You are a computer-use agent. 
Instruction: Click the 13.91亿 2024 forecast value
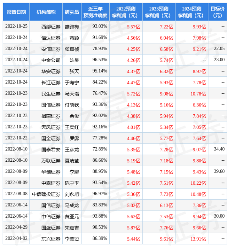[198, 239]
